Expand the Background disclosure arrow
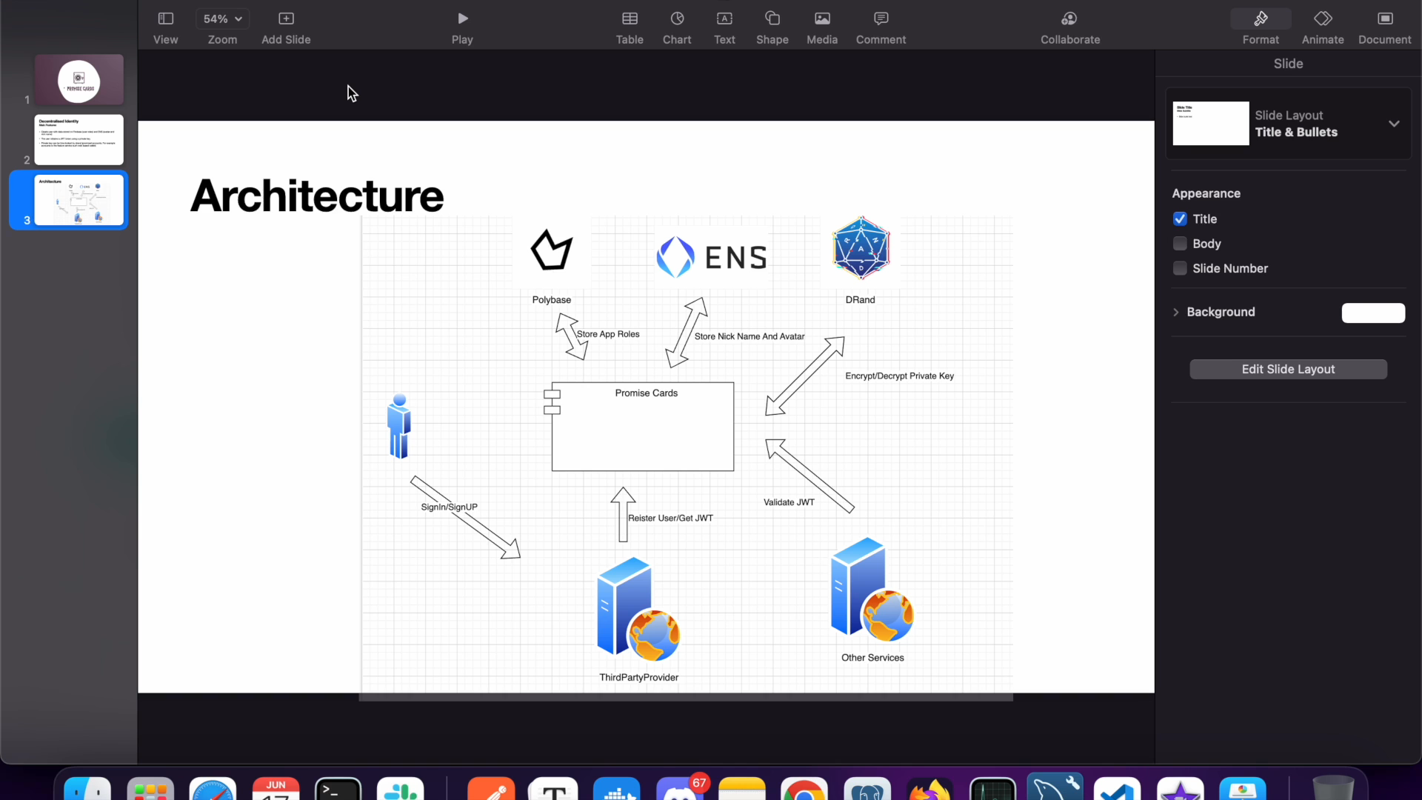The width and height of the screenshot is (1422, 800). 1176,313
